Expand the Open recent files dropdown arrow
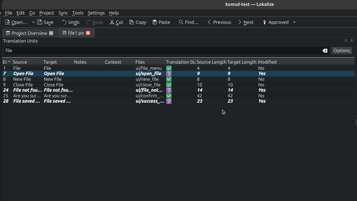 [x=33, y=22]
